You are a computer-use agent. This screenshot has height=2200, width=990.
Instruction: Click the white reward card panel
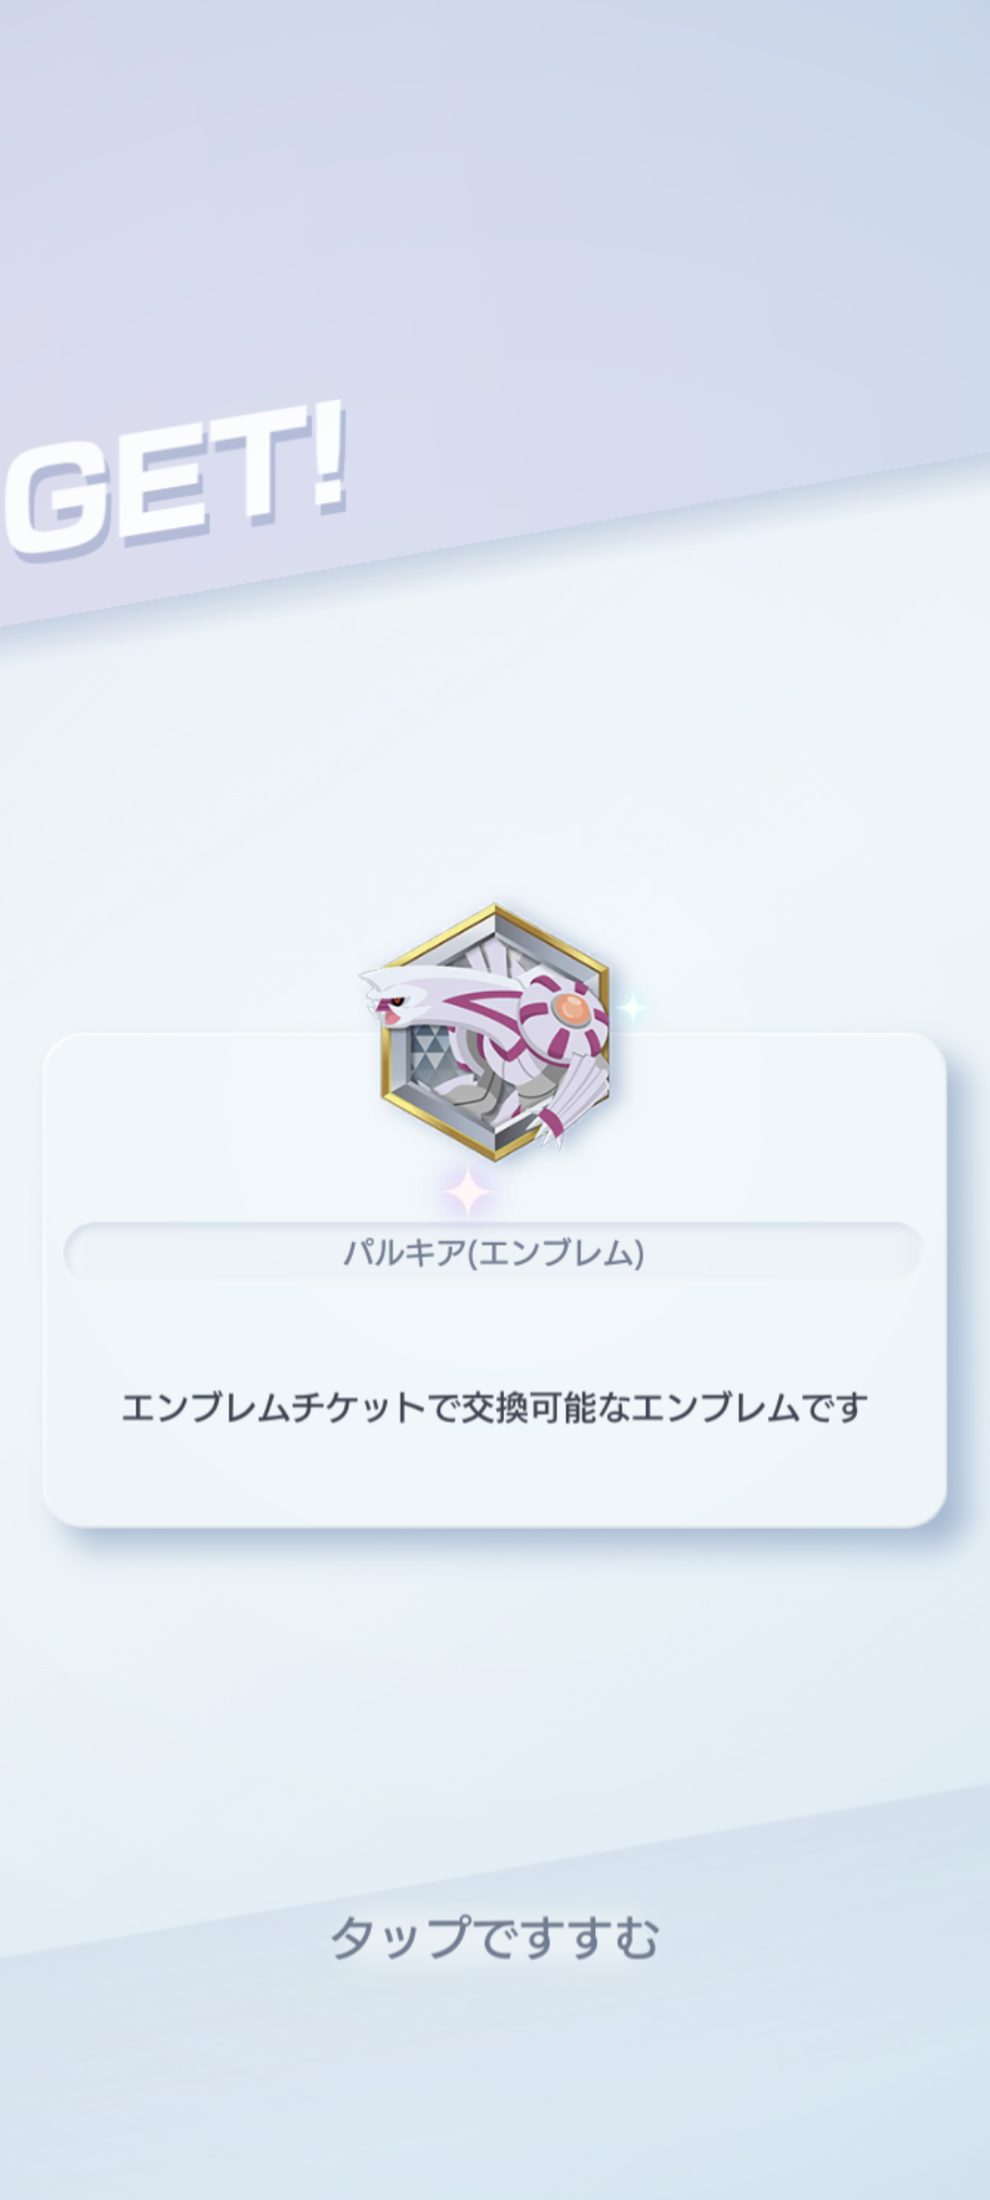point(494,1281)
